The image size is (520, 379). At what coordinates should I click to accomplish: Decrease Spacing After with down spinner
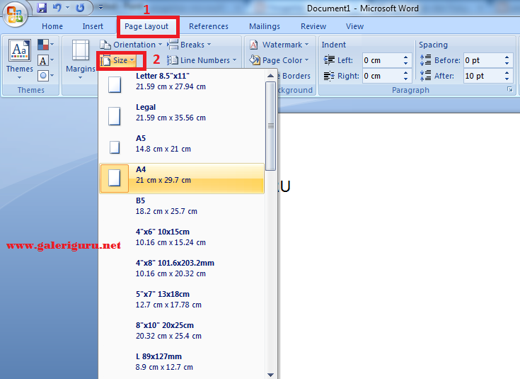(507, 79)
